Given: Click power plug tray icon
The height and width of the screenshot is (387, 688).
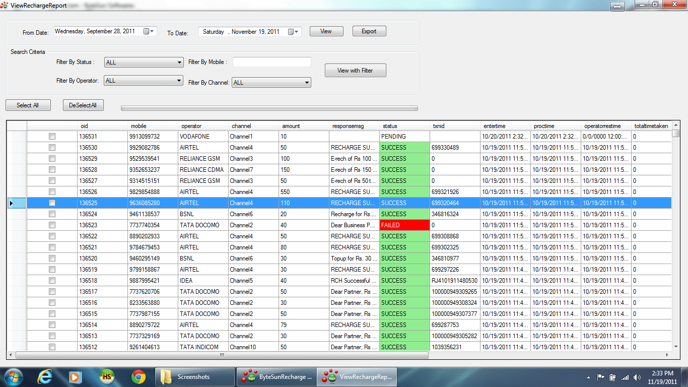Looking at the screenshot, I should [613, 377].
